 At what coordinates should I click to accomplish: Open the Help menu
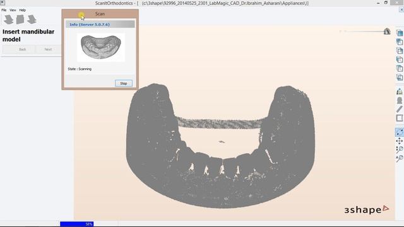(x=23, y=10)
